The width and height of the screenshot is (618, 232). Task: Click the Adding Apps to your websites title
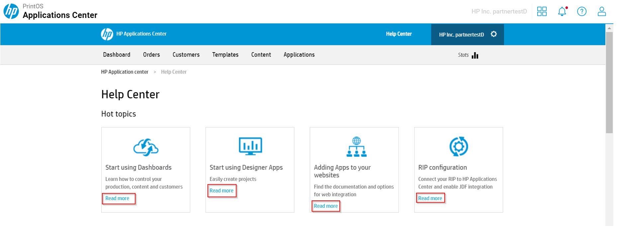(x=342, y=171)
